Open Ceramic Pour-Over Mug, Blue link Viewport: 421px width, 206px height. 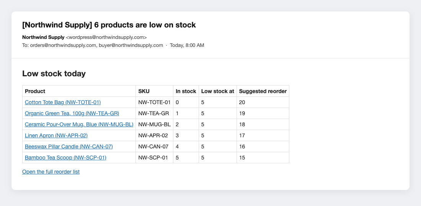pos(79,124)
